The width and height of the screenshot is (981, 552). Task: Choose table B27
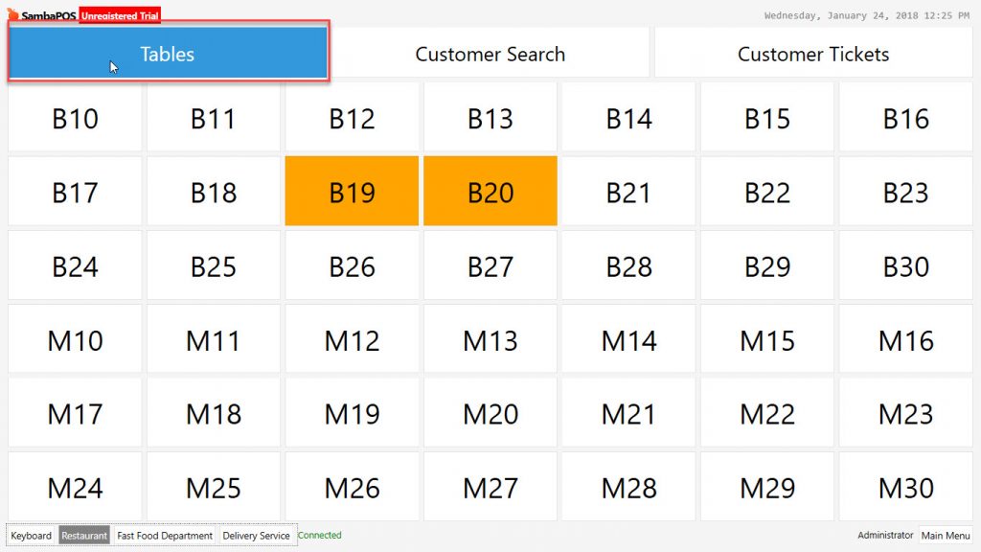[490, 265]
